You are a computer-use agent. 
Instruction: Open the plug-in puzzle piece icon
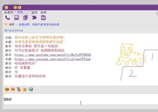34,18
